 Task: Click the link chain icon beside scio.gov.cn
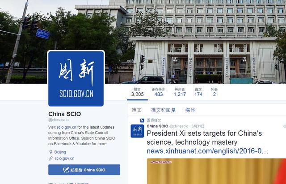point(50,159)
